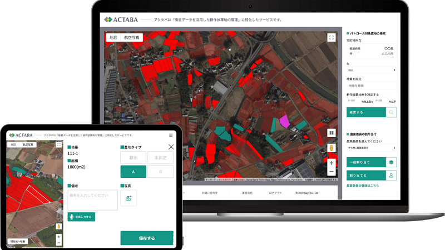
Task: Click the 音声入力する voice input button
Action: point(81,217)
